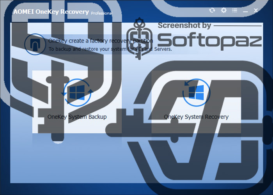Viewport: 273px width, 195px height.
Task: Minimize the AOMEI OneKey Recovery window
Action: [245, 11]
